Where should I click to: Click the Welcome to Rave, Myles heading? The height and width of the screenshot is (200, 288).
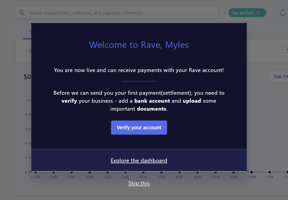(x=139, y=45)
